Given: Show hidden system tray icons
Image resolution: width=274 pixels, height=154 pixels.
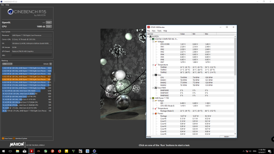Looking at the screenshot, I should pos(244,151).
